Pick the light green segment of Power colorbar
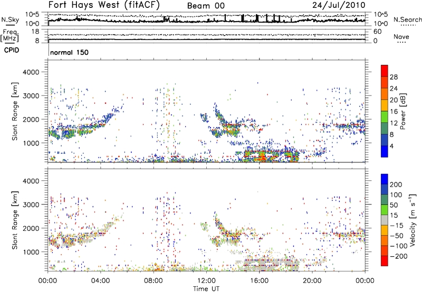 [385, 117]
